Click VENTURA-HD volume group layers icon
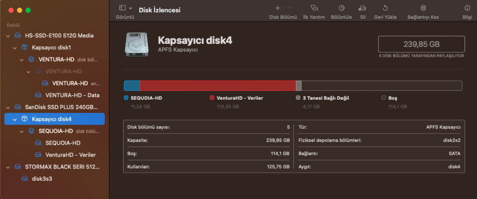 (31, 59)
